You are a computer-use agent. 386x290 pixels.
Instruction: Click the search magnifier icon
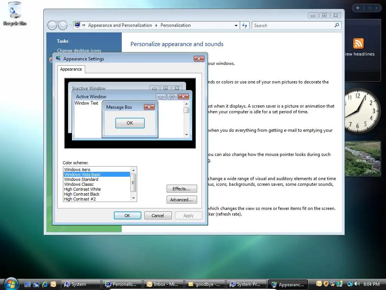(x=337, y=25)
